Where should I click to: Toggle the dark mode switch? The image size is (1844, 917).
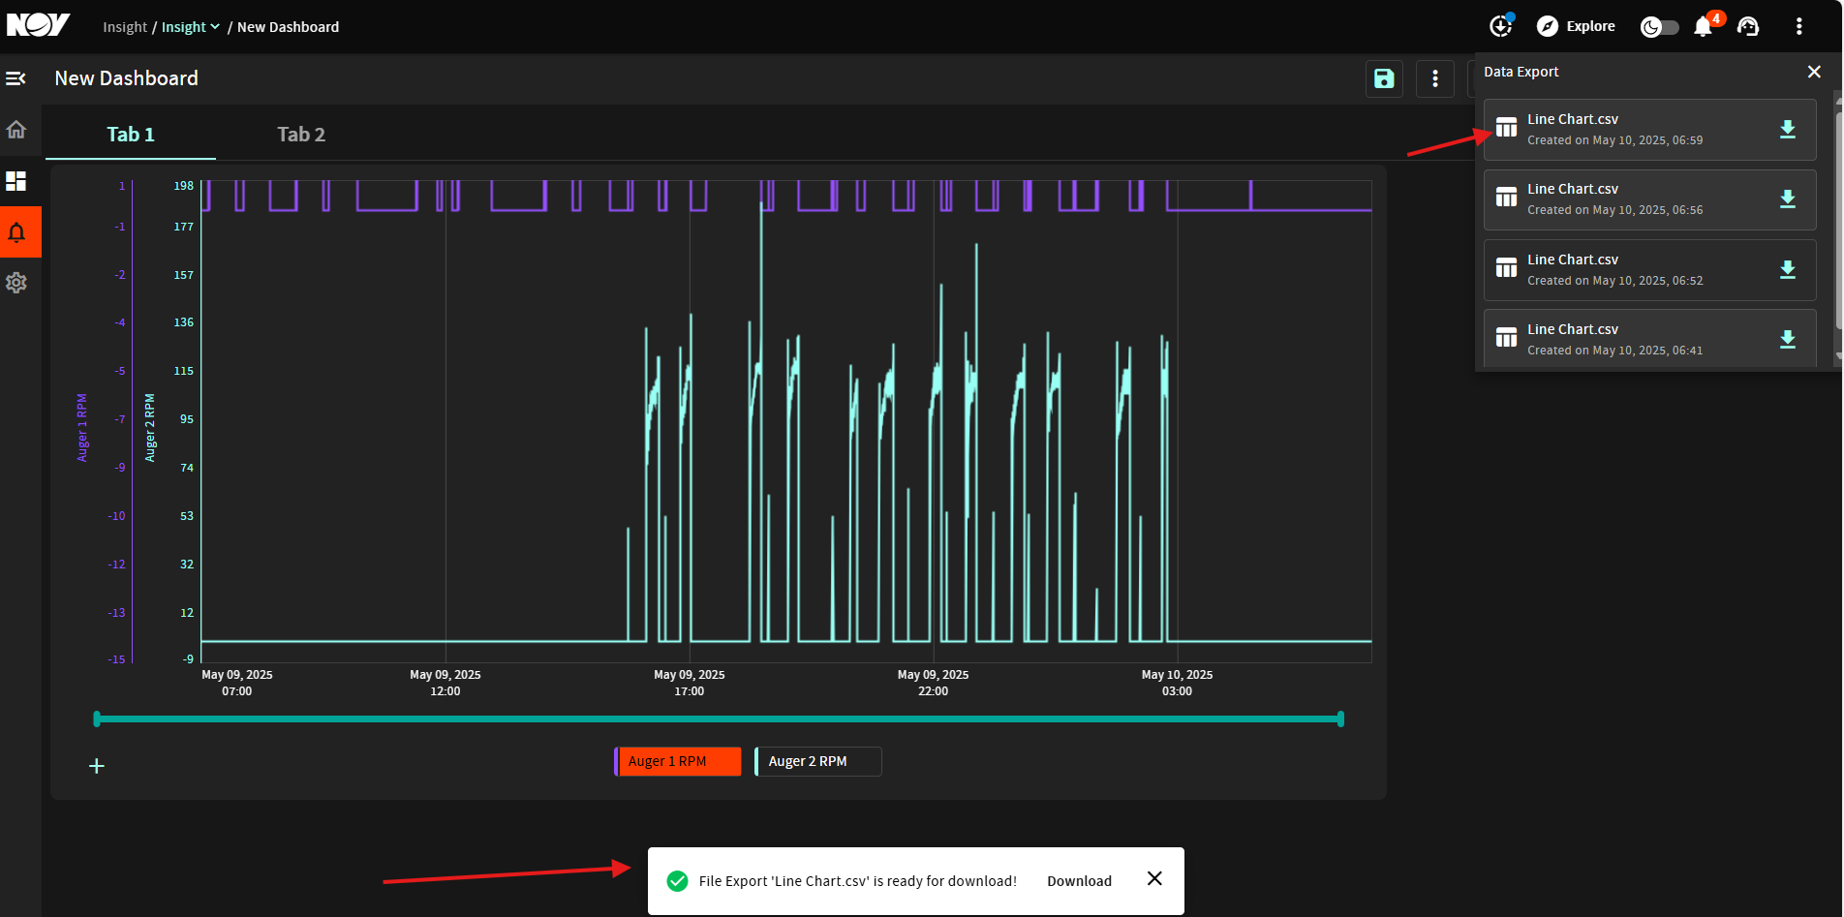point(1659,27)
